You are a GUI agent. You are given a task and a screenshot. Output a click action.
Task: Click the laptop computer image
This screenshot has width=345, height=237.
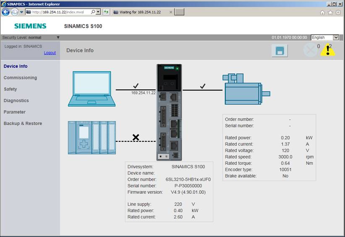click(x=92, y=89)
